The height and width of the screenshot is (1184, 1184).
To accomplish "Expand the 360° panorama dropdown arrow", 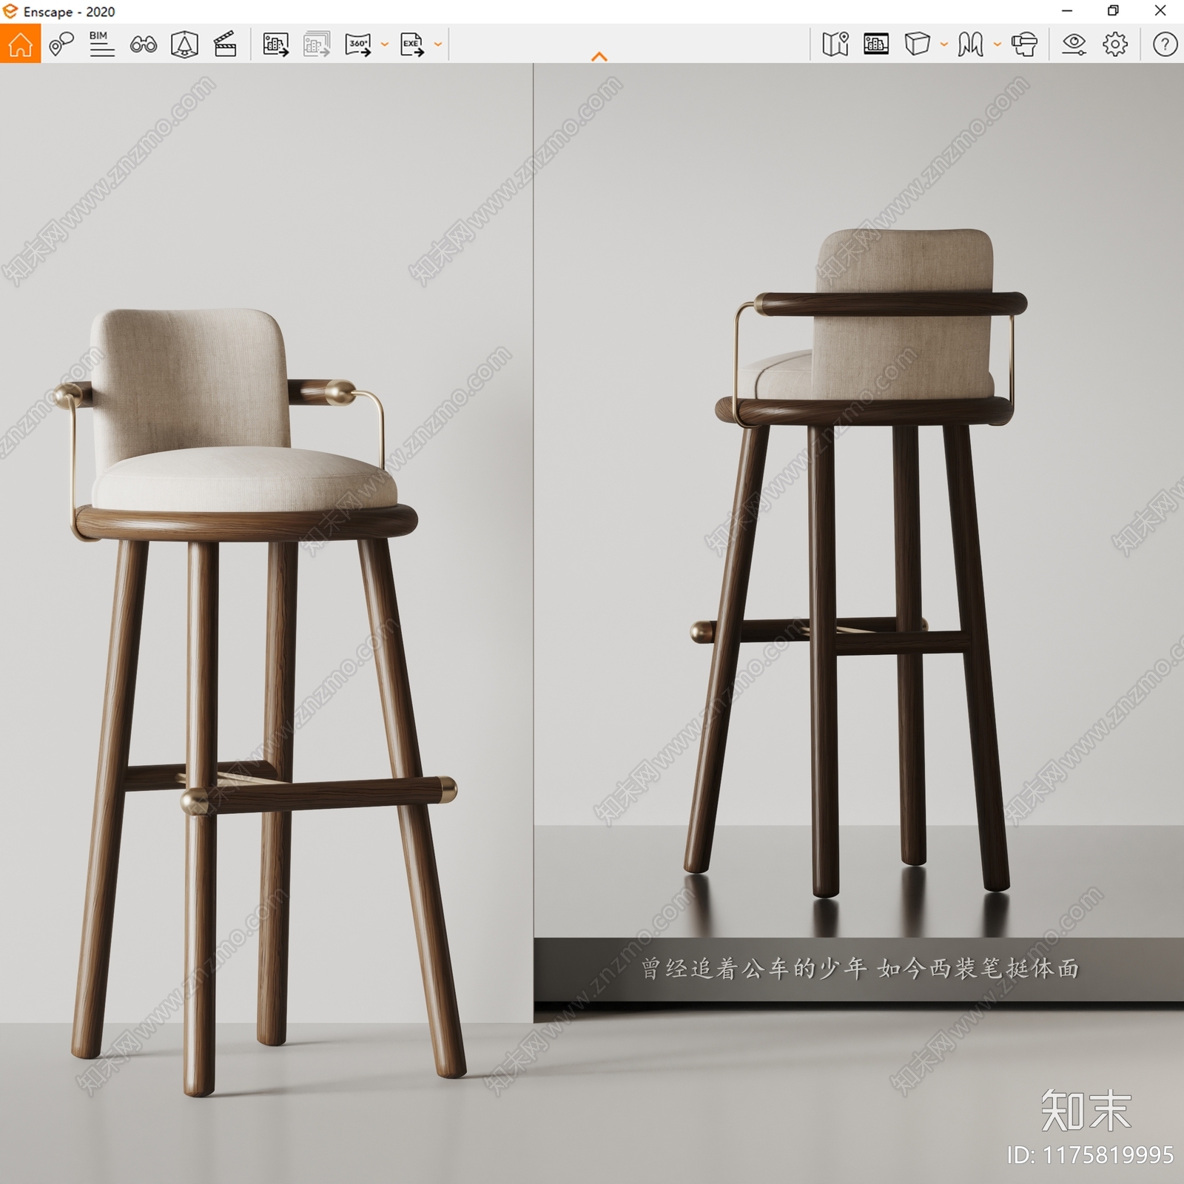I will coord(384,44).
